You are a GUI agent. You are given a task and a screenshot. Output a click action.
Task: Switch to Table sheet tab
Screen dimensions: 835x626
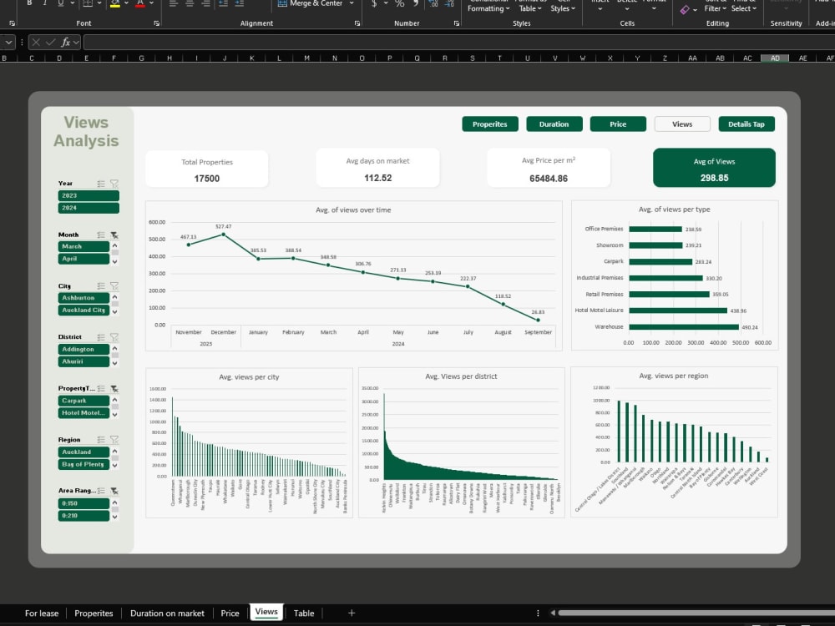tap(304, 613)
